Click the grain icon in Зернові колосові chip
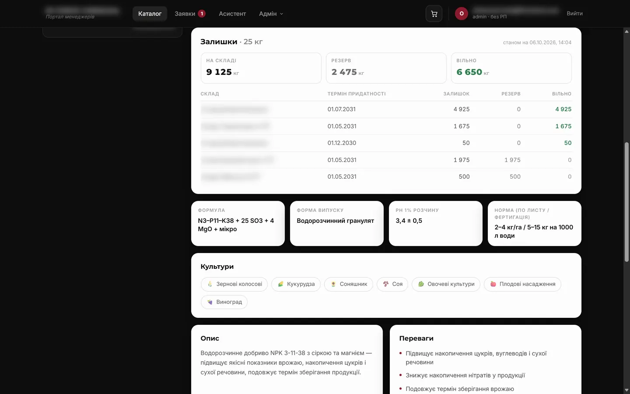This screenshot has width=630, height=394. 210,284
